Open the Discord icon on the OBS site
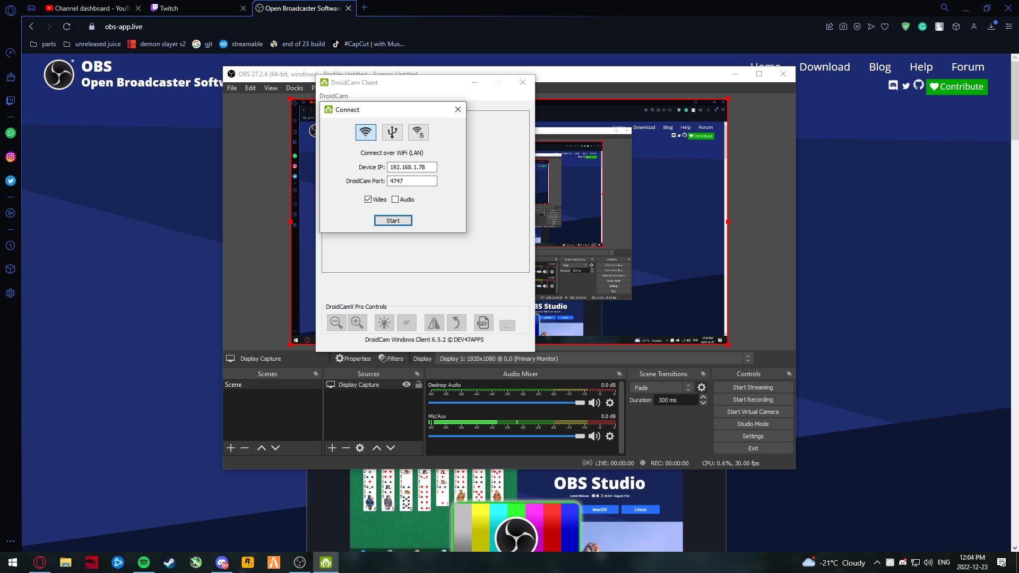1019x573 pixels. tap(893, 85)
